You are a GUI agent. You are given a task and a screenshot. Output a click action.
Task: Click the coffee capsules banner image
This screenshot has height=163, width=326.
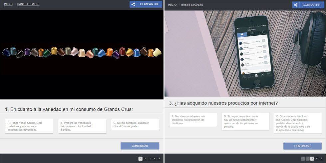point(82,55)
